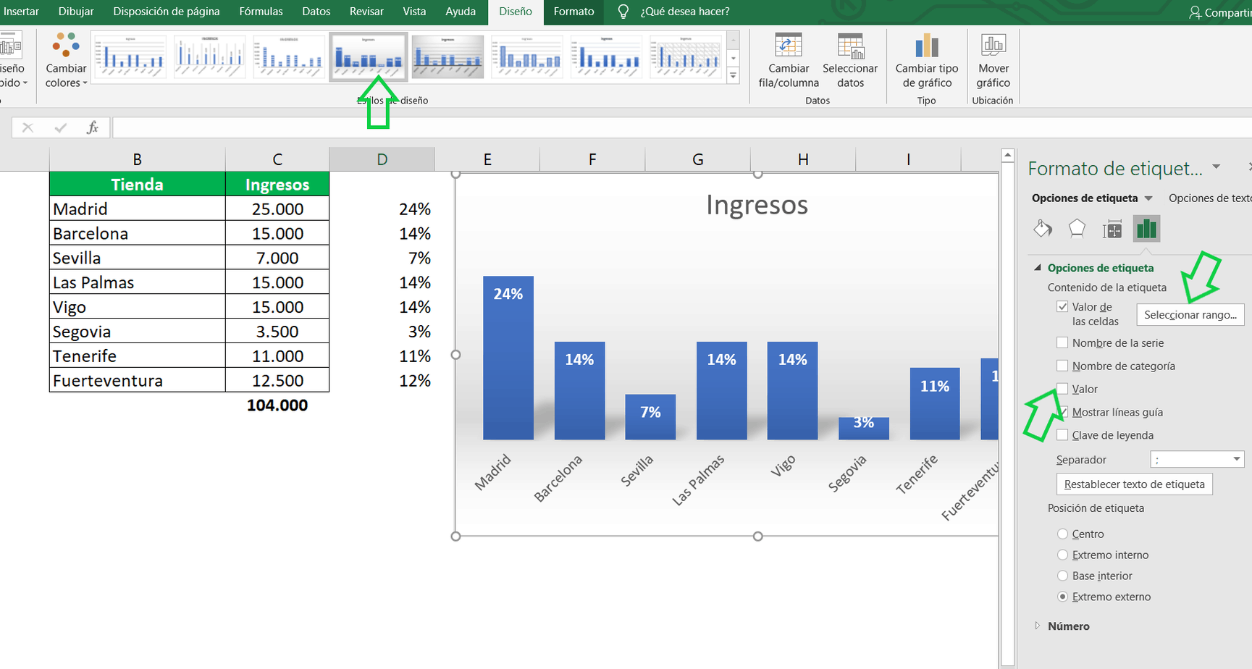Click the worksheet scrollbar up arrow

tap(1007, 155)
